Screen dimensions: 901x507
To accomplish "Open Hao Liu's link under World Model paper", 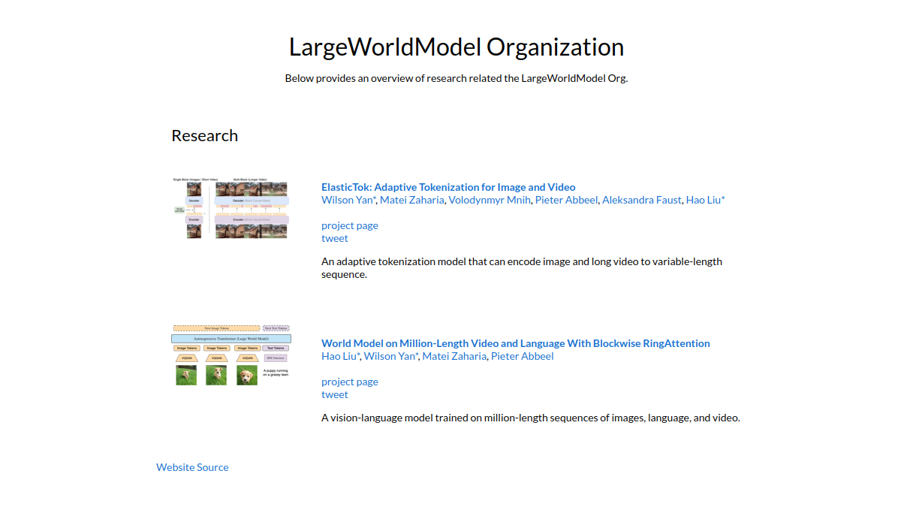I will tap(341, 356).
